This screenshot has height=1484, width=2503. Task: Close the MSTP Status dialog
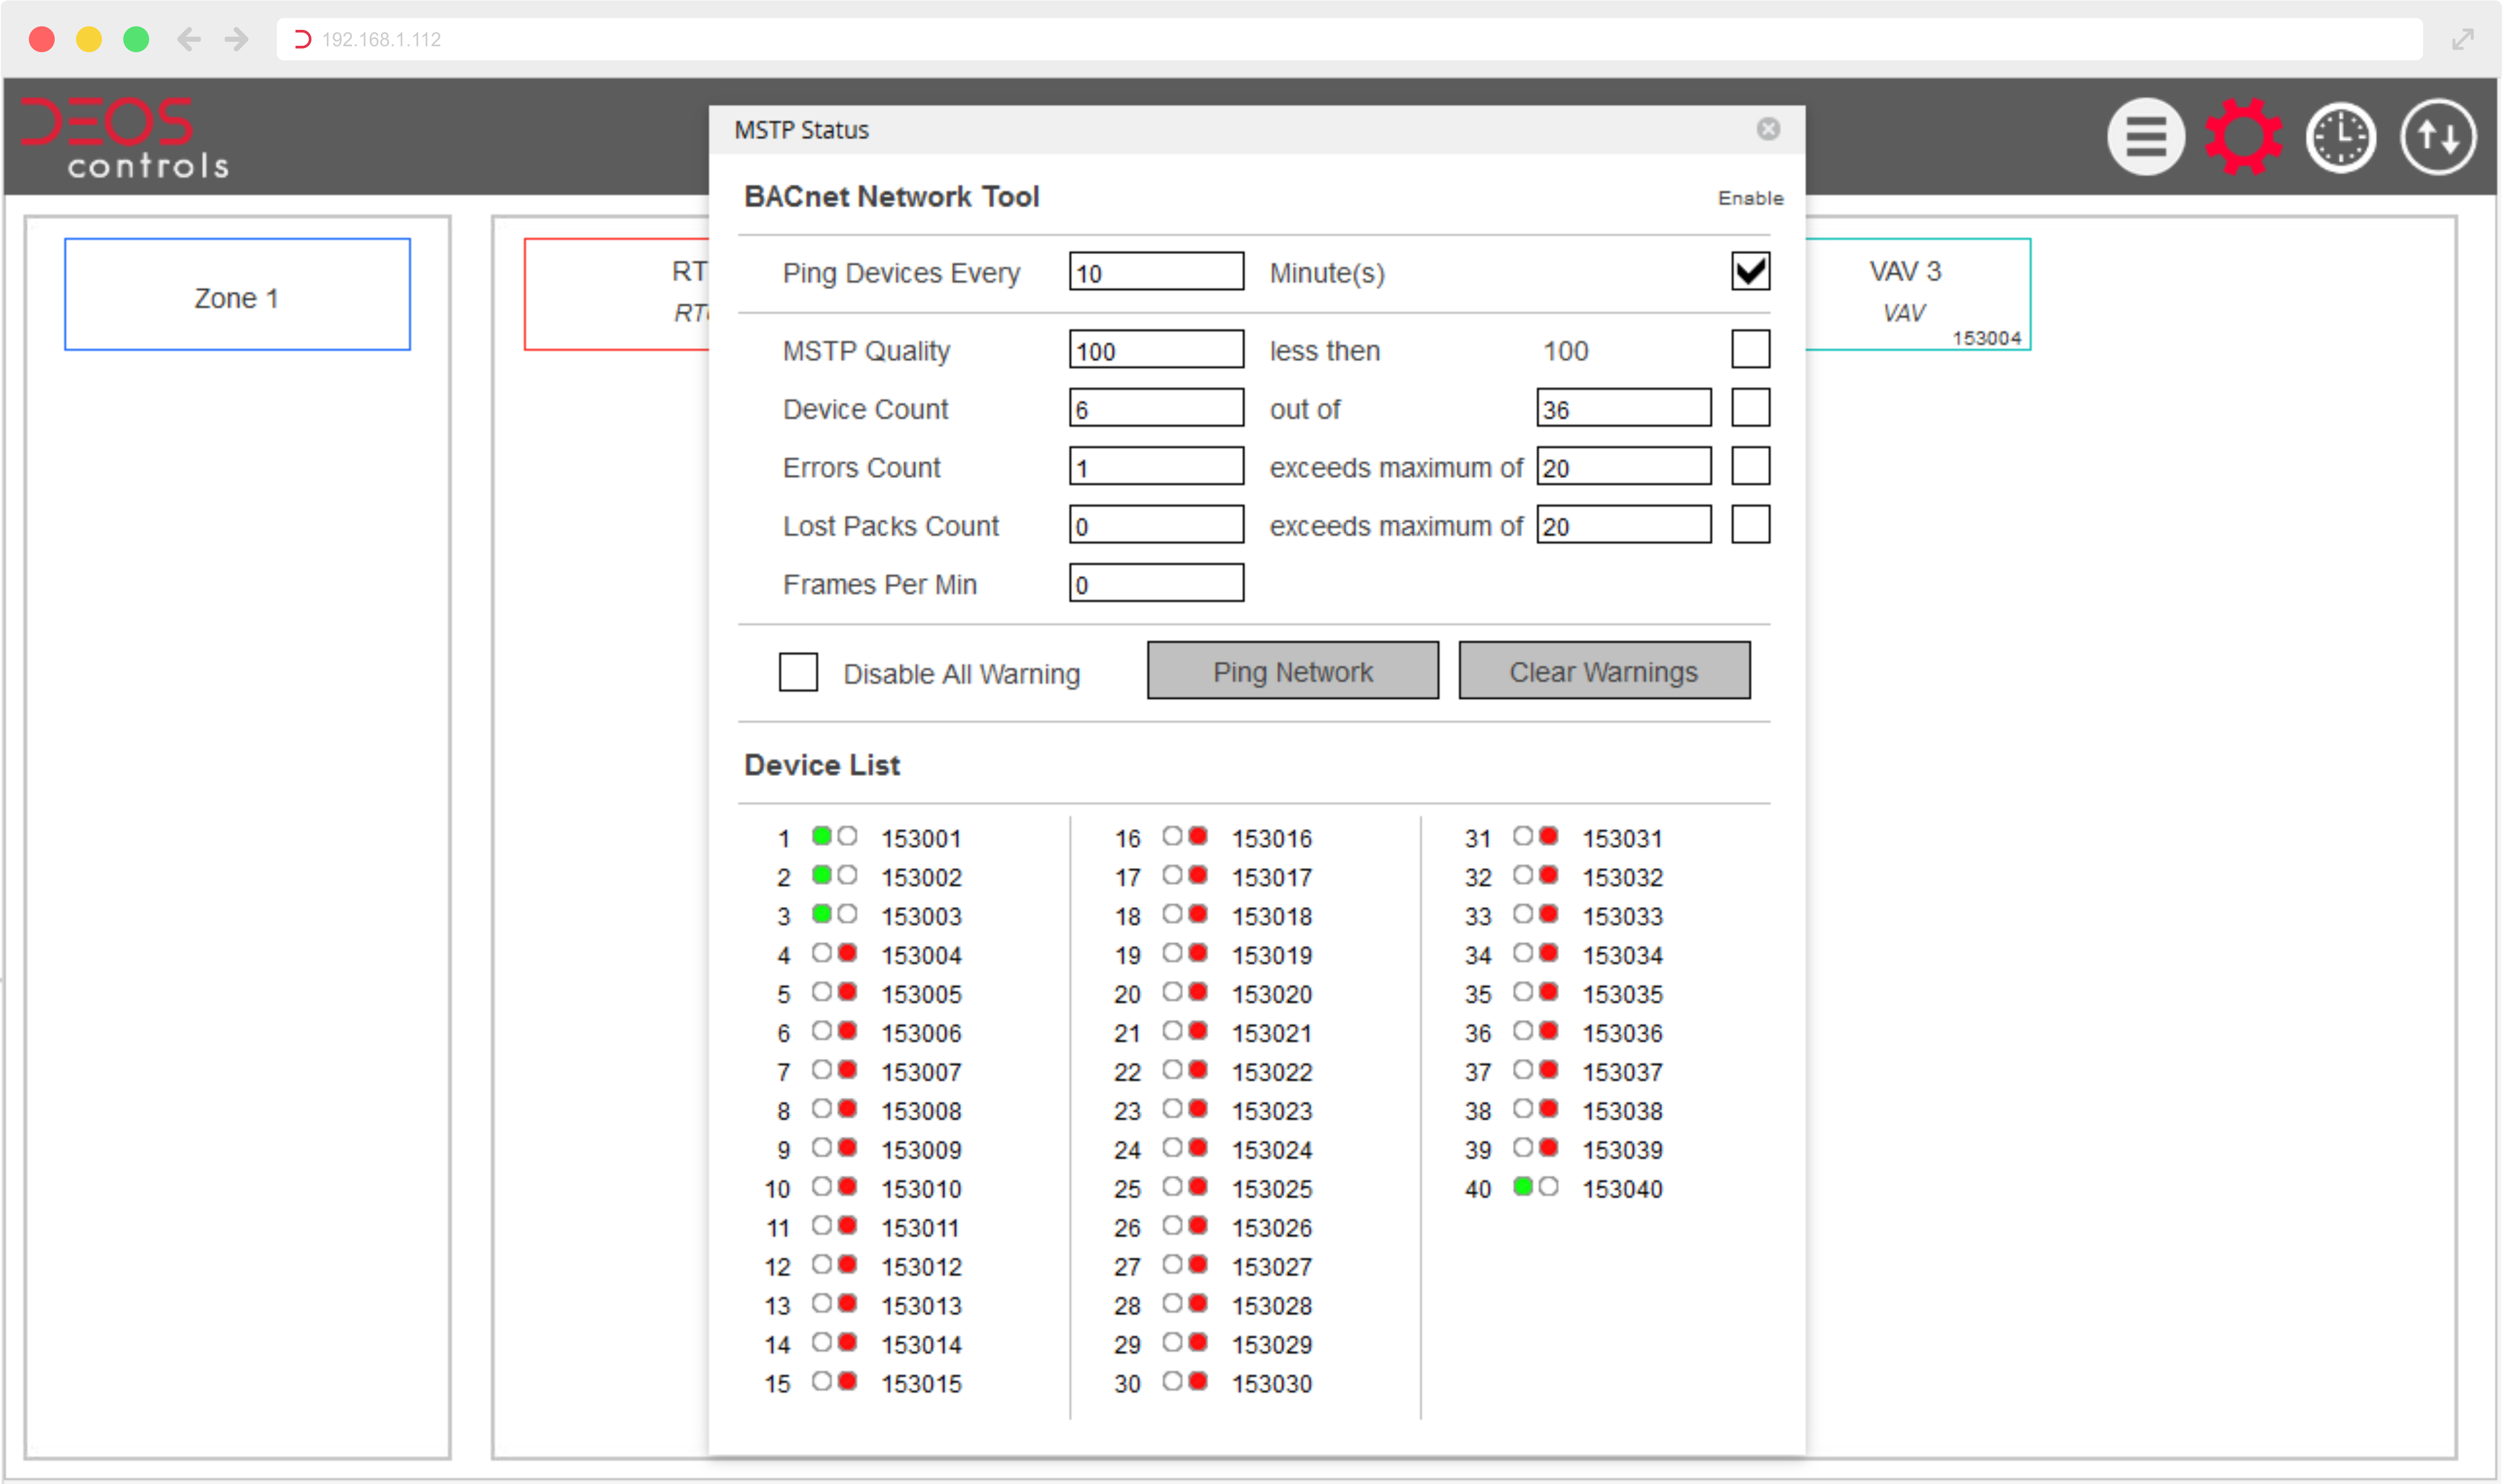[1768, 129]
